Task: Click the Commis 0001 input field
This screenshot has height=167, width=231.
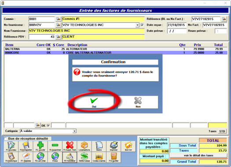Action: point(42,19)
